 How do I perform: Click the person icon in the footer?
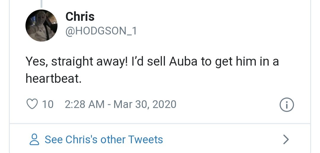coord(35,139)
